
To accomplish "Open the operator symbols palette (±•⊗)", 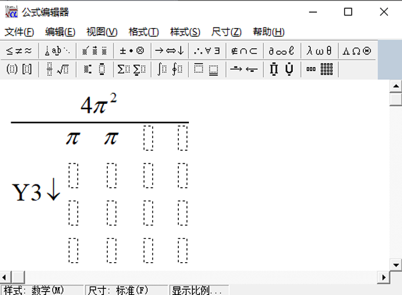I will (132, 51).
